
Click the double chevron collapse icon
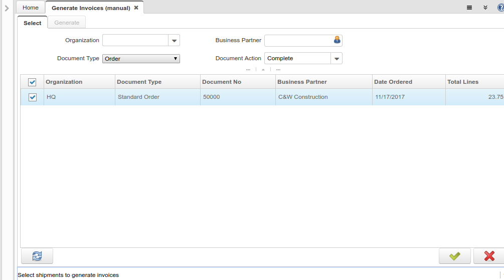click(485, 8)
